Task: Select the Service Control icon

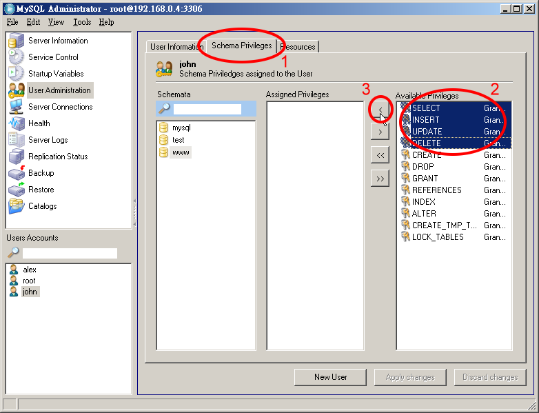Action: coord(17,57)
